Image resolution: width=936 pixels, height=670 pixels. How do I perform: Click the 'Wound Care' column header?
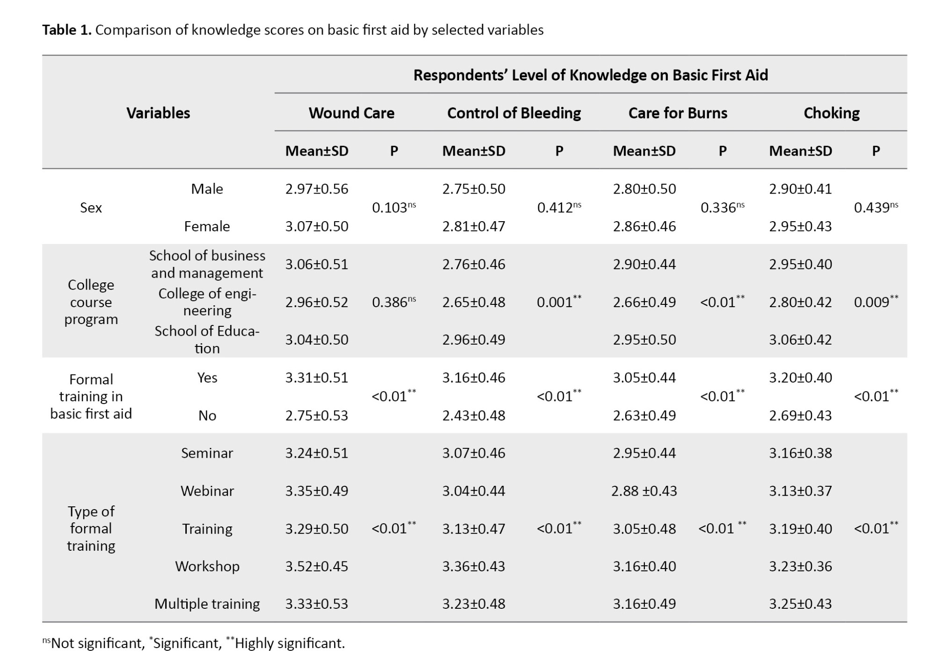(x=351, y=113)
